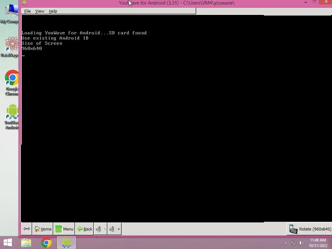Click the '960x640' console text

tap(32, 49)
